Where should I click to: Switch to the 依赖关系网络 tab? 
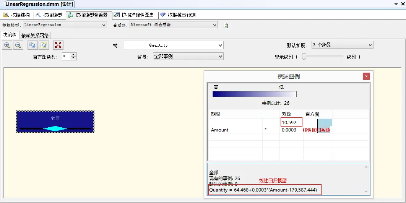pyautogui.click(x=35, y=36)
